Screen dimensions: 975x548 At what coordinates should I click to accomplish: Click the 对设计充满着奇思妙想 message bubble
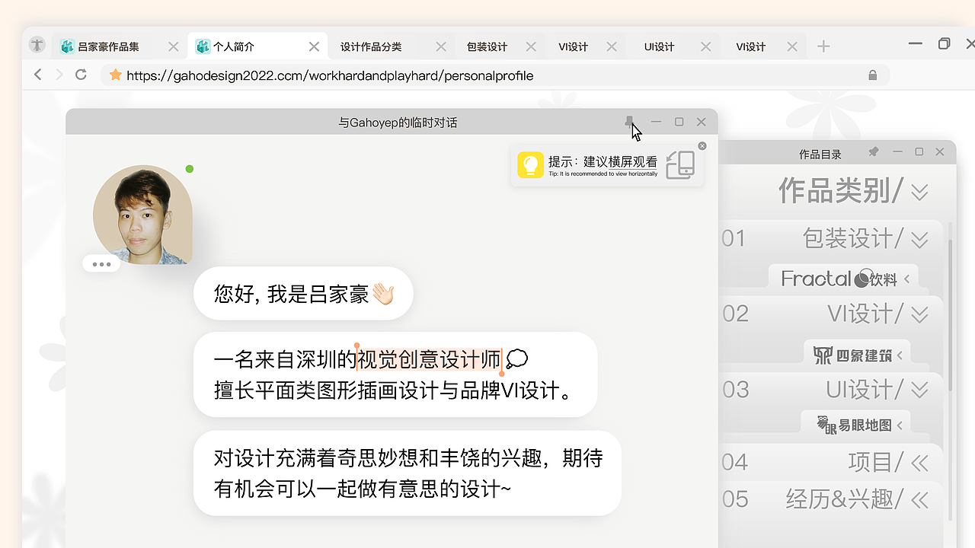408,473
